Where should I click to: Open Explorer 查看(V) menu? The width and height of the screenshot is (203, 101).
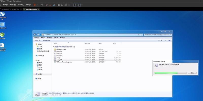49,38
